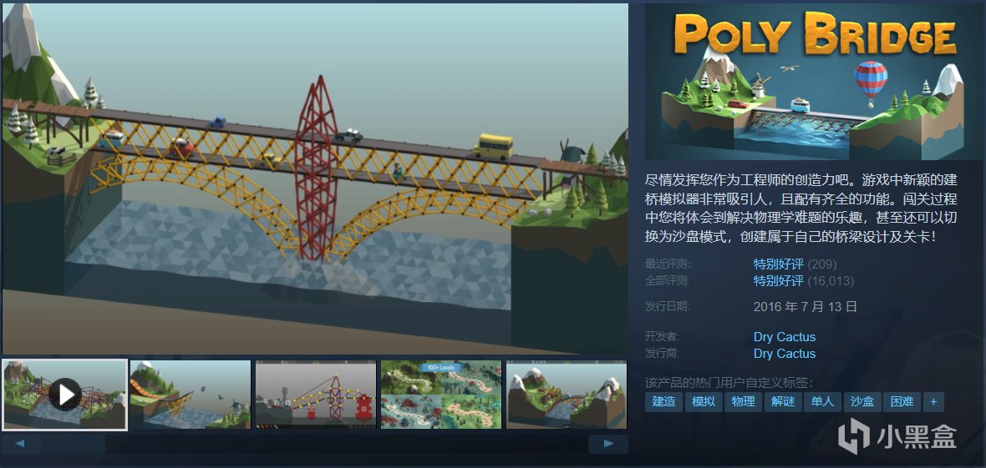Screen dimensions: 986x468
Task: Click the 最近评测 label
Action: click(x=667, y=264)
